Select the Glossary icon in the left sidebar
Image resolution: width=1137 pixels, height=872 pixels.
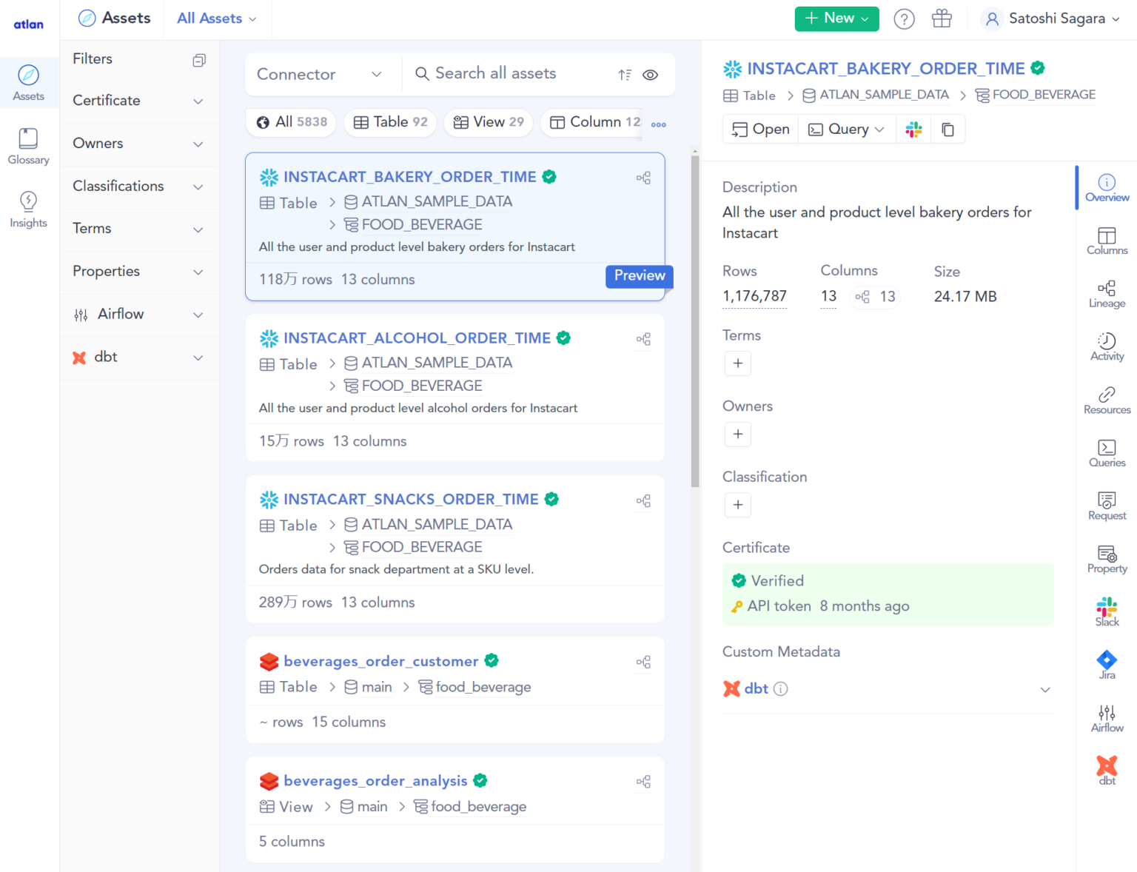[28, 145]
